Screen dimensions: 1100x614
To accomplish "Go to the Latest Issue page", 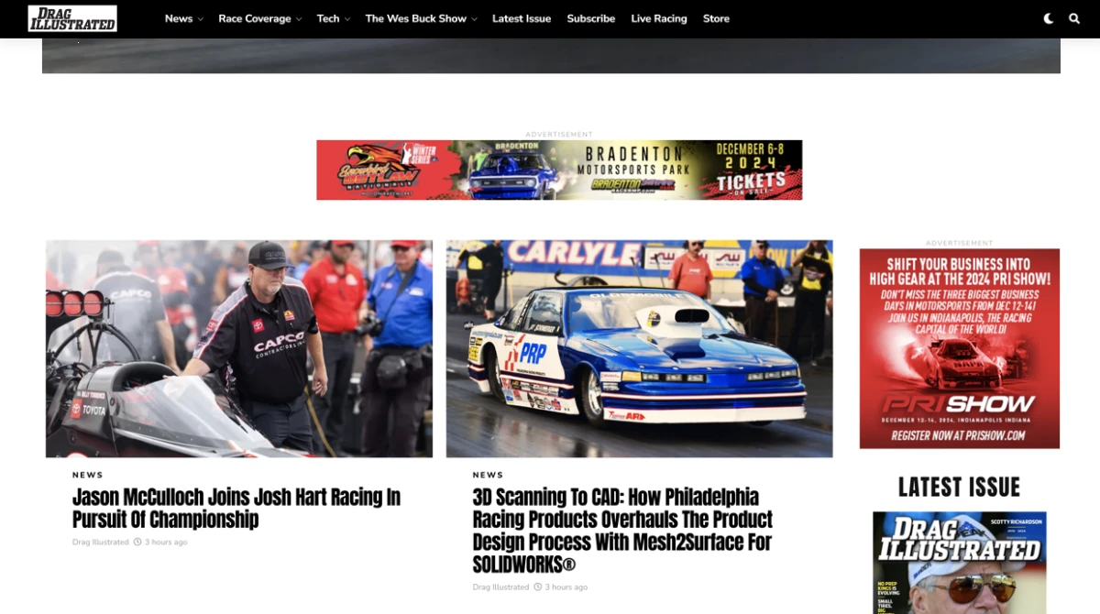I will 522,18.
